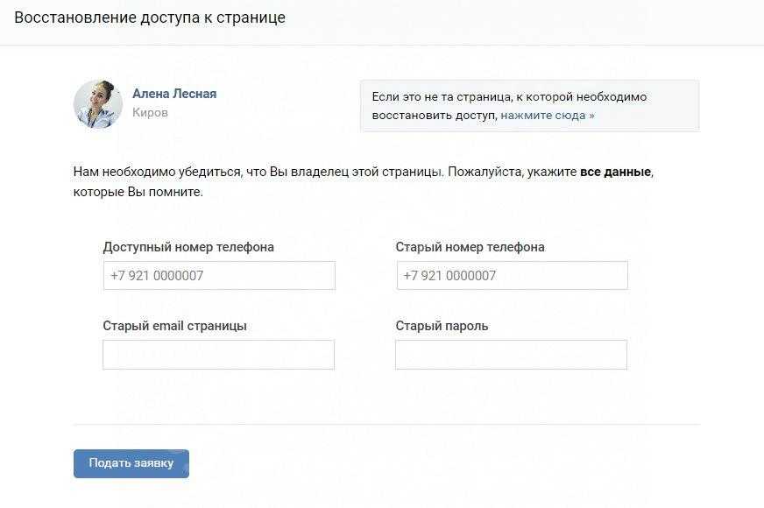Click Алена Лесная's profile photo
The height and width of the screenshot is (508, 764).
coord(98,104)
